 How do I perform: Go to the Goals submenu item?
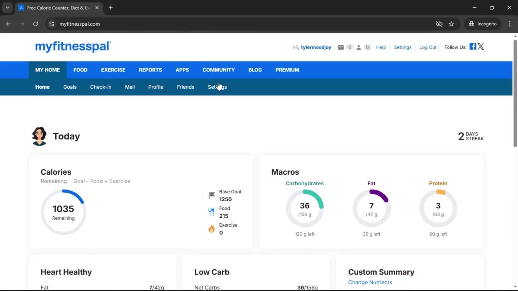[x=70, y=87]
